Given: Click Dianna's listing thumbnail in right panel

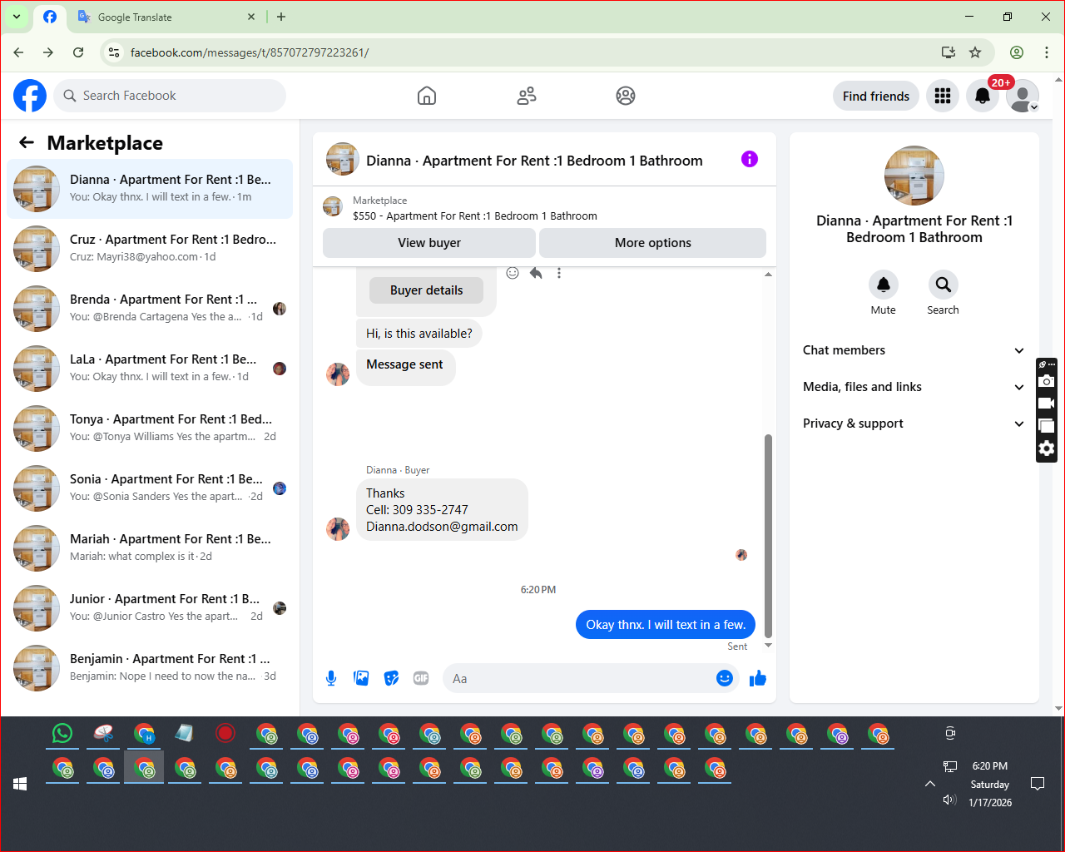Looking at the screenshot, I should [x=914, y=176].
